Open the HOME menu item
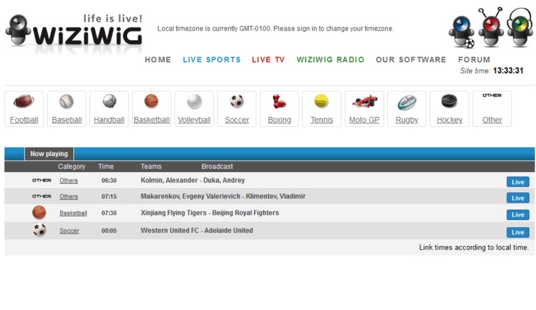 point(158,60)
